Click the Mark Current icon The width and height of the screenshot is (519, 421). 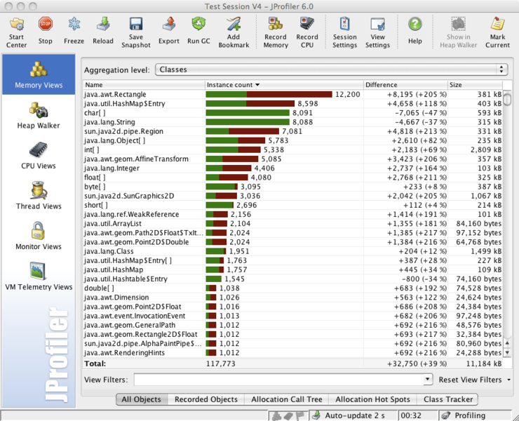(x=497, y=24)
